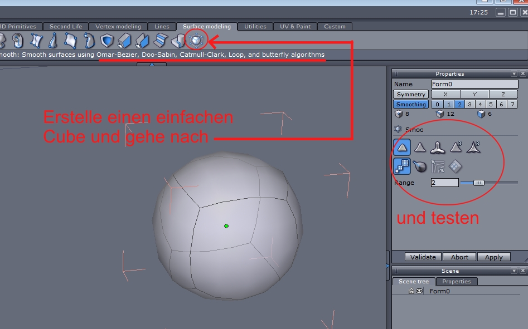
Task: Toggle visibility eye of Form0
Action: [419, 291]
